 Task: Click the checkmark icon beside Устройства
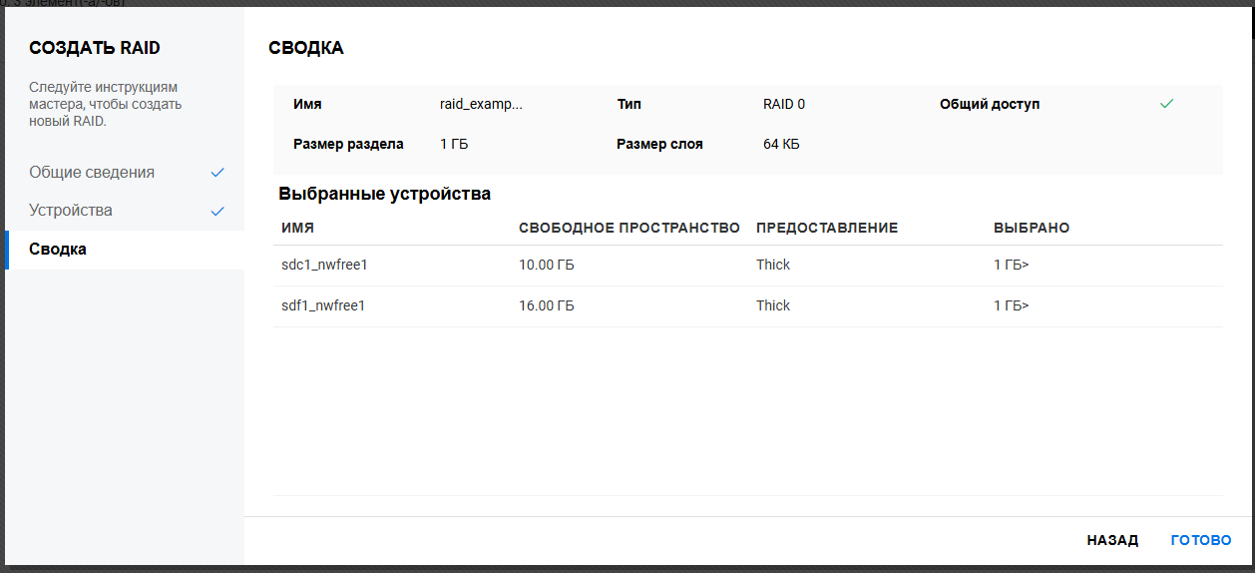click(217, 212)
